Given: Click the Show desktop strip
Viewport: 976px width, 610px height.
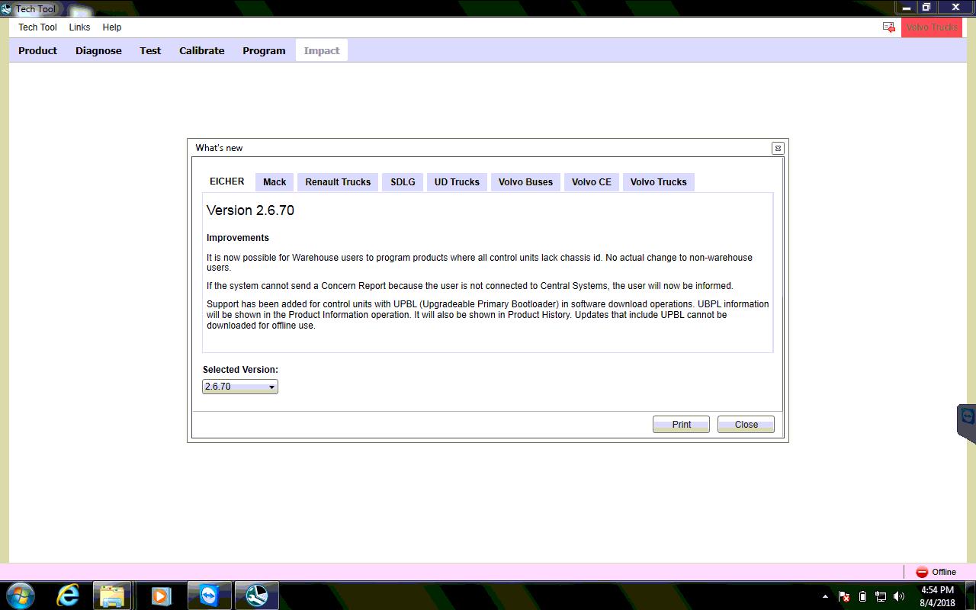Looking at the screenshot, I should point(971,596).
